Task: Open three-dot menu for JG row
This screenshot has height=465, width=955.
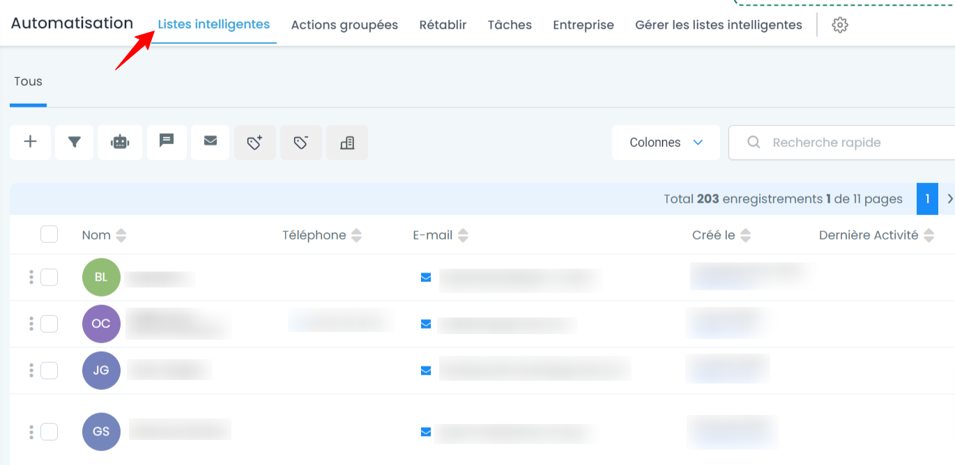Action: [31, 370]
